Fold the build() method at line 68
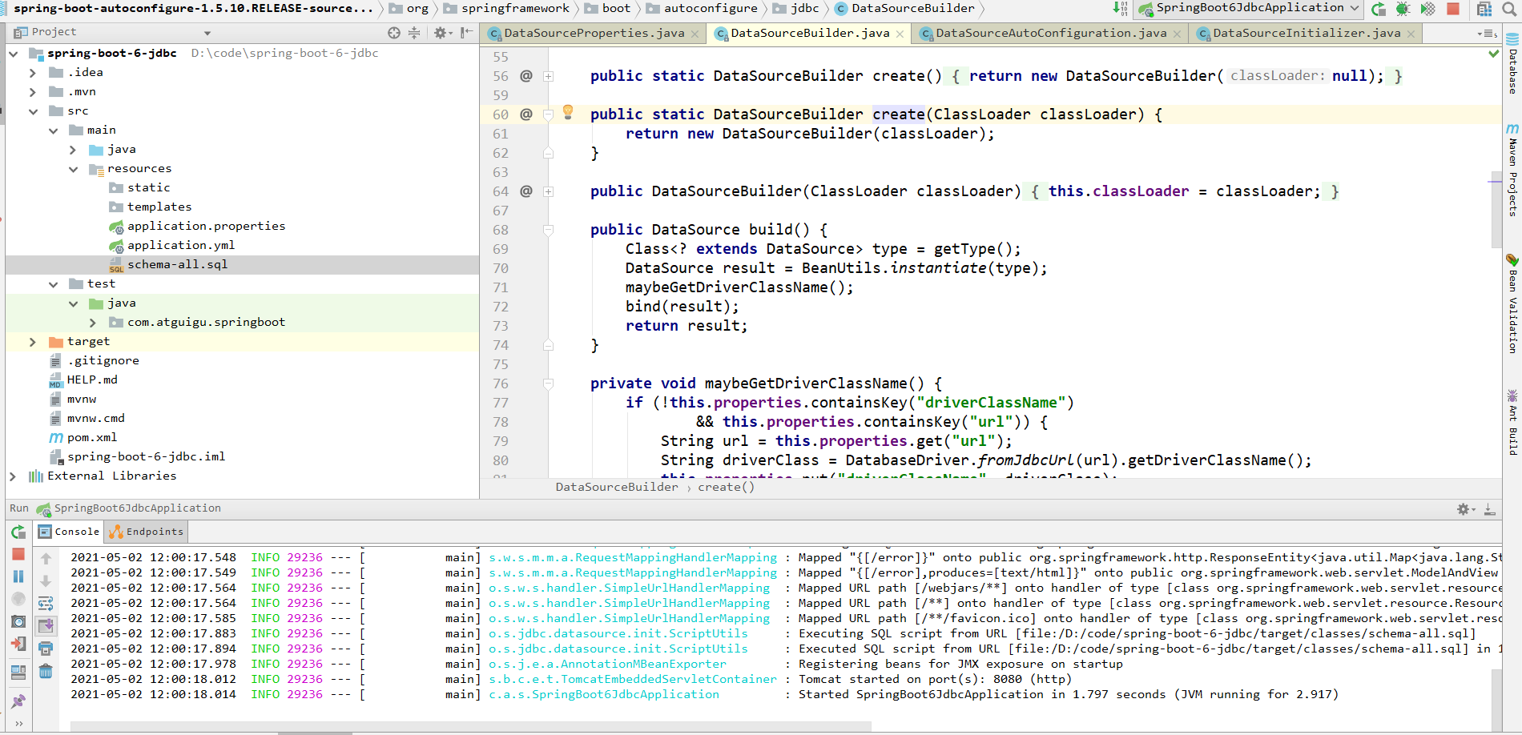The height and width of the screenshot is (735, 1522). [x=549, y=230]
